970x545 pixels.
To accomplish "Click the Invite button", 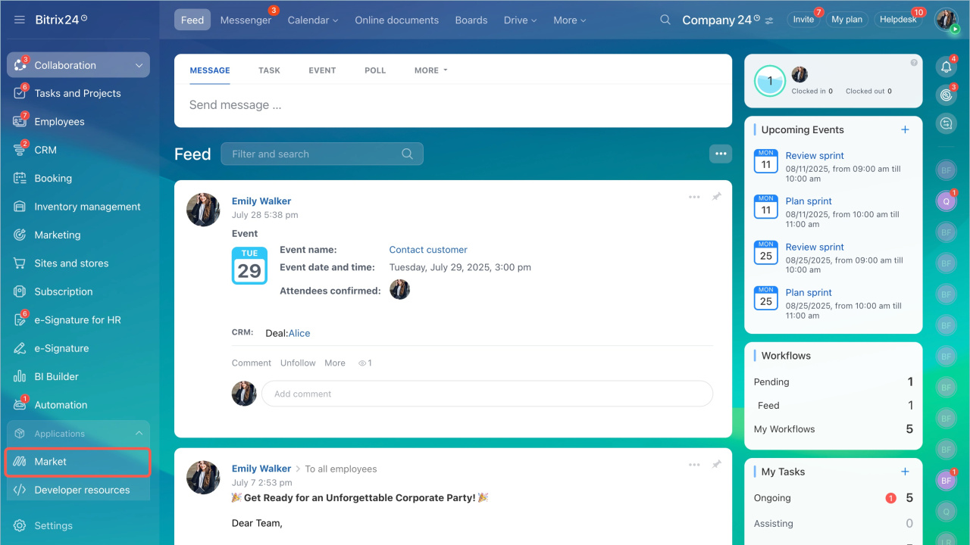I will pyautogui.click(x=803, y=20).
